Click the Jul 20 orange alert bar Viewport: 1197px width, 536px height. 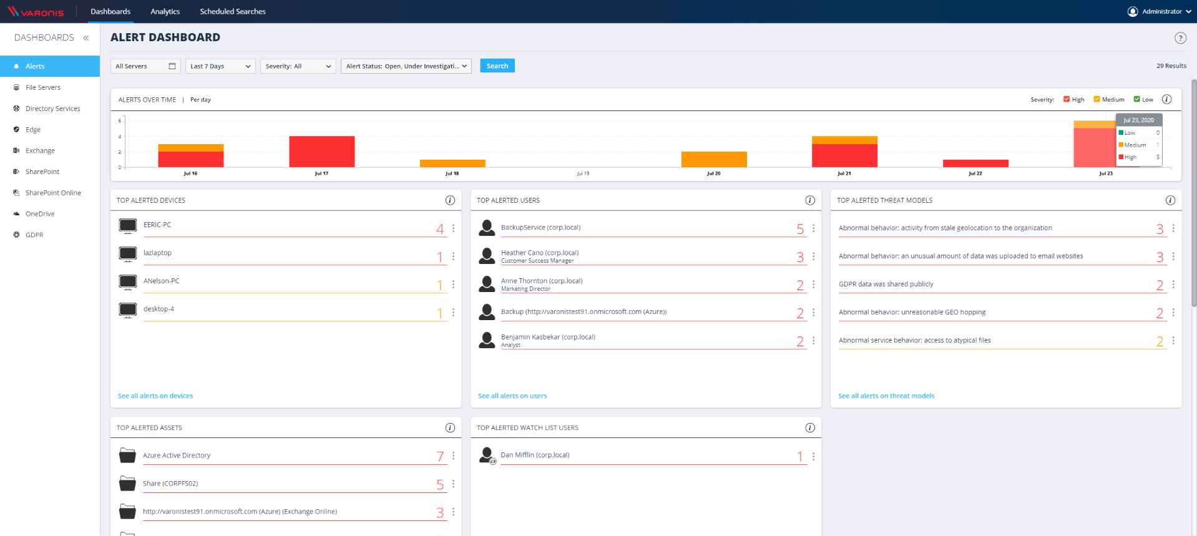[714, 159]
